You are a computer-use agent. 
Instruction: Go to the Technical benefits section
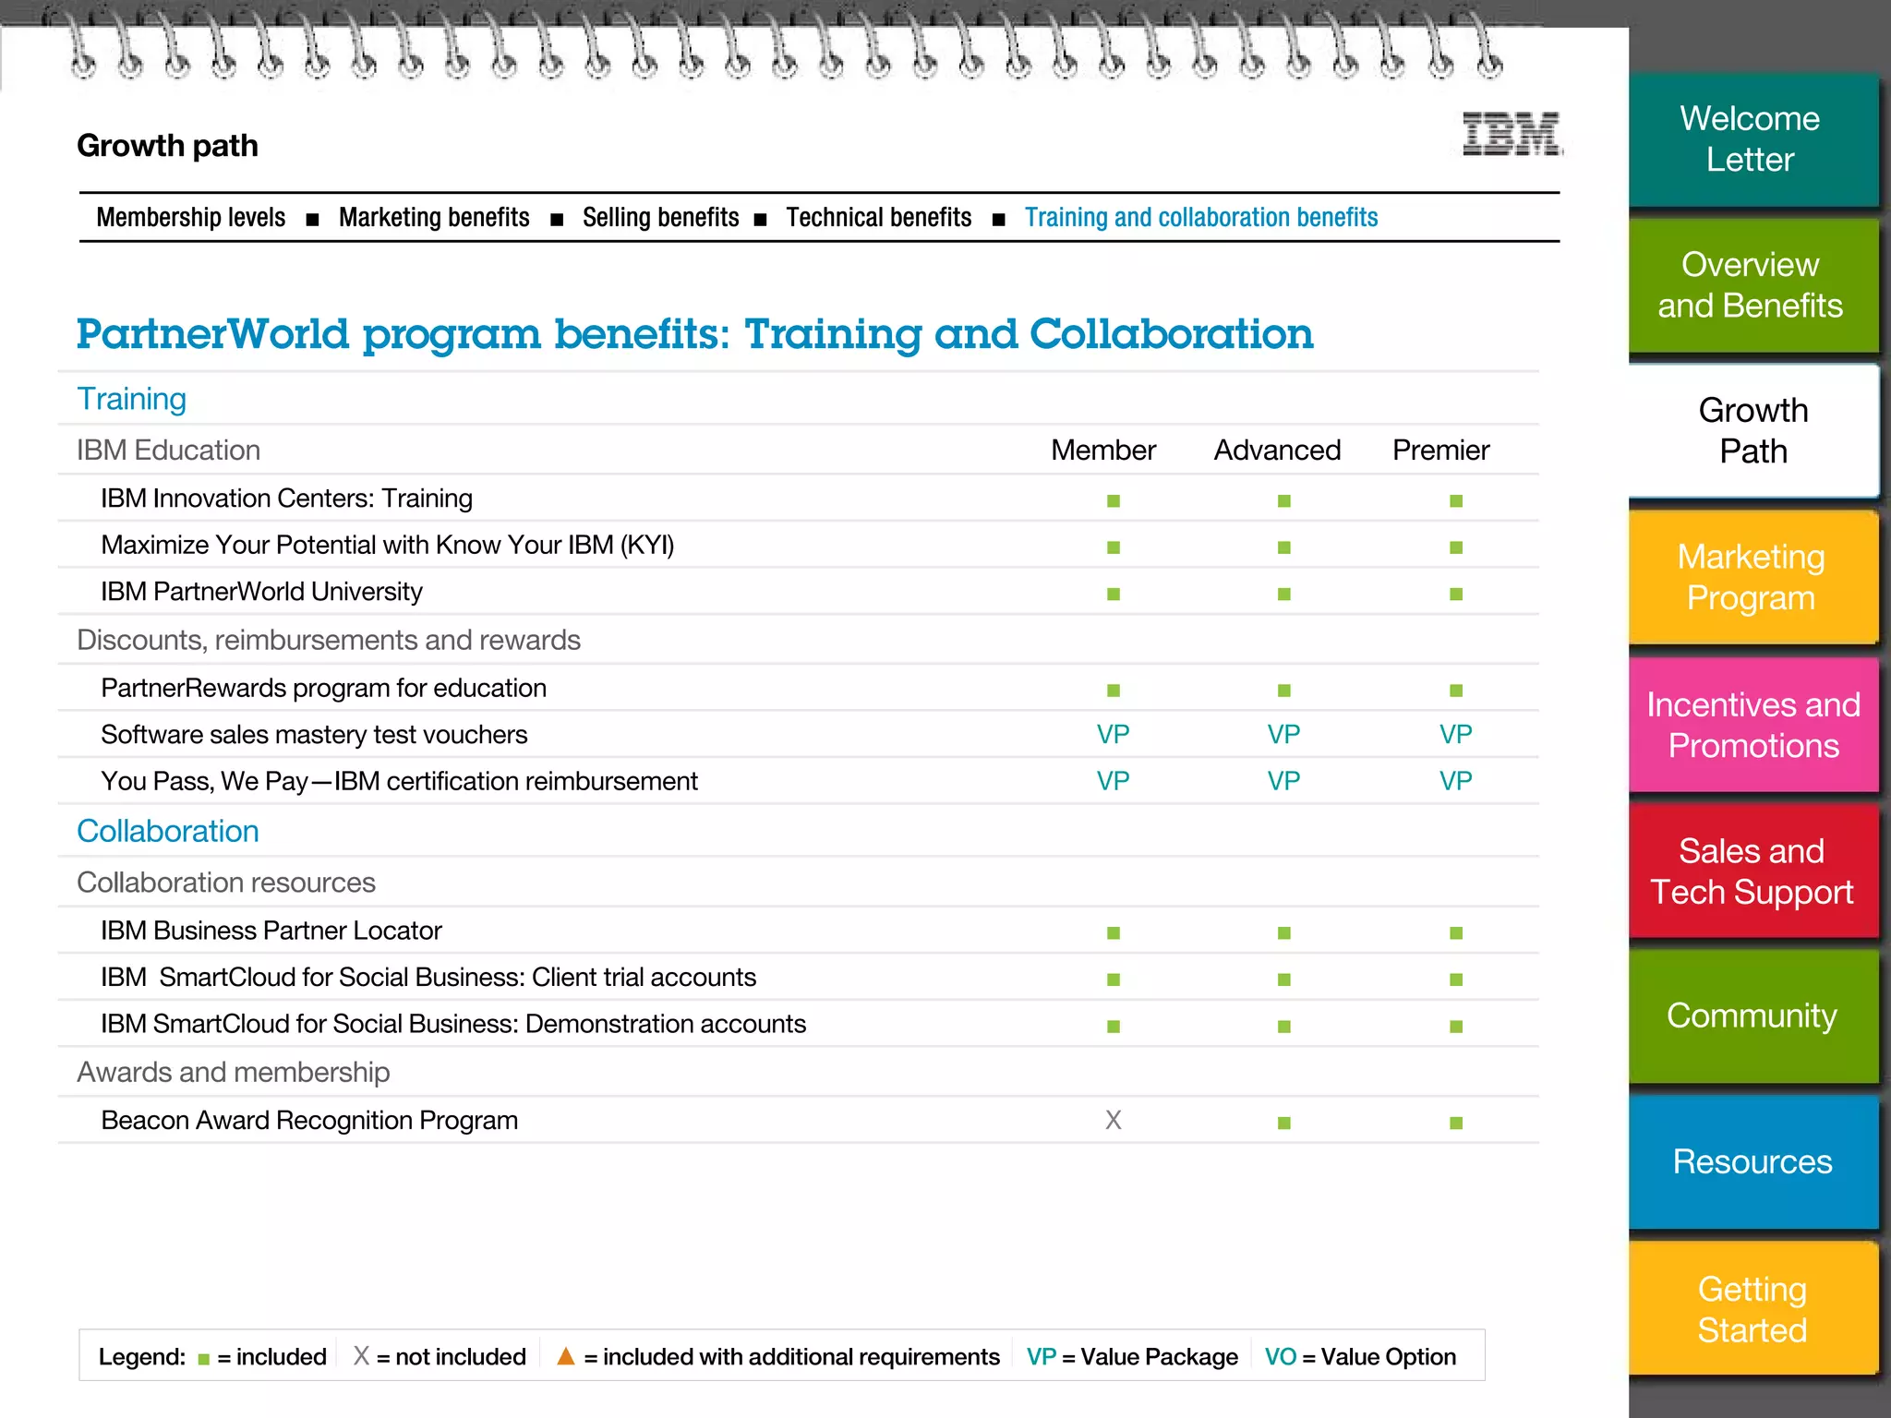pyautogui.click(x=878, y=218)
